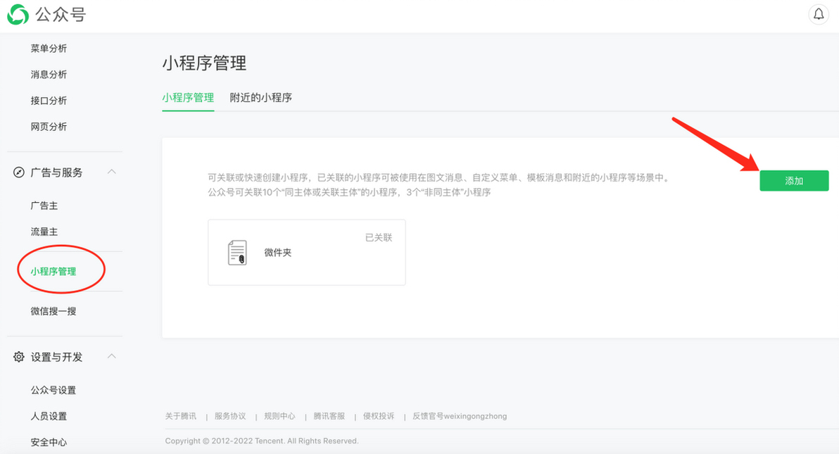Click the WeChat 公众号 logo icon
The width and height of the screenshot is (839, 454).
coord(18,15)
